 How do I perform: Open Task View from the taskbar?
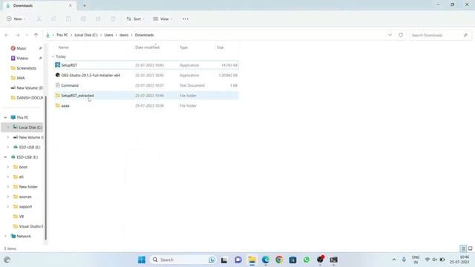[x=224, y=260]
